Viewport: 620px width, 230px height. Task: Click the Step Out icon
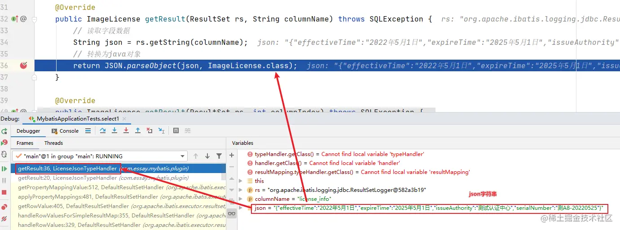point(138,130)
